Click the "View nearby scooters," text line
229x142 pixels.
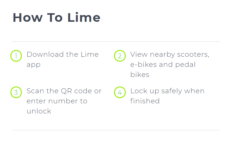tap(170, 55)
